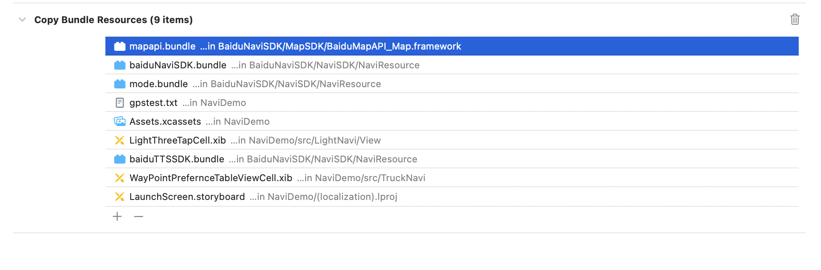The height and width of the screenshot is (270, 821).
Task: Select the gpstest.txt resource row
Action: point(153,103)
